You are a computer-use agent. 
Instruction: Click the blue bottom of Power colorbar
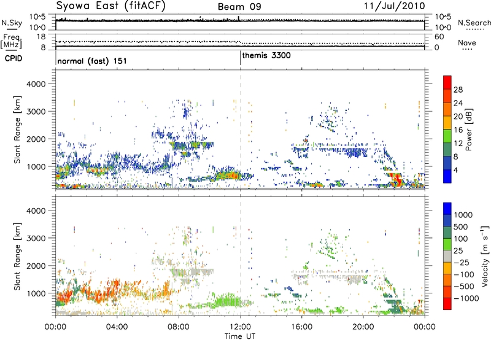[x=447, y=176]
